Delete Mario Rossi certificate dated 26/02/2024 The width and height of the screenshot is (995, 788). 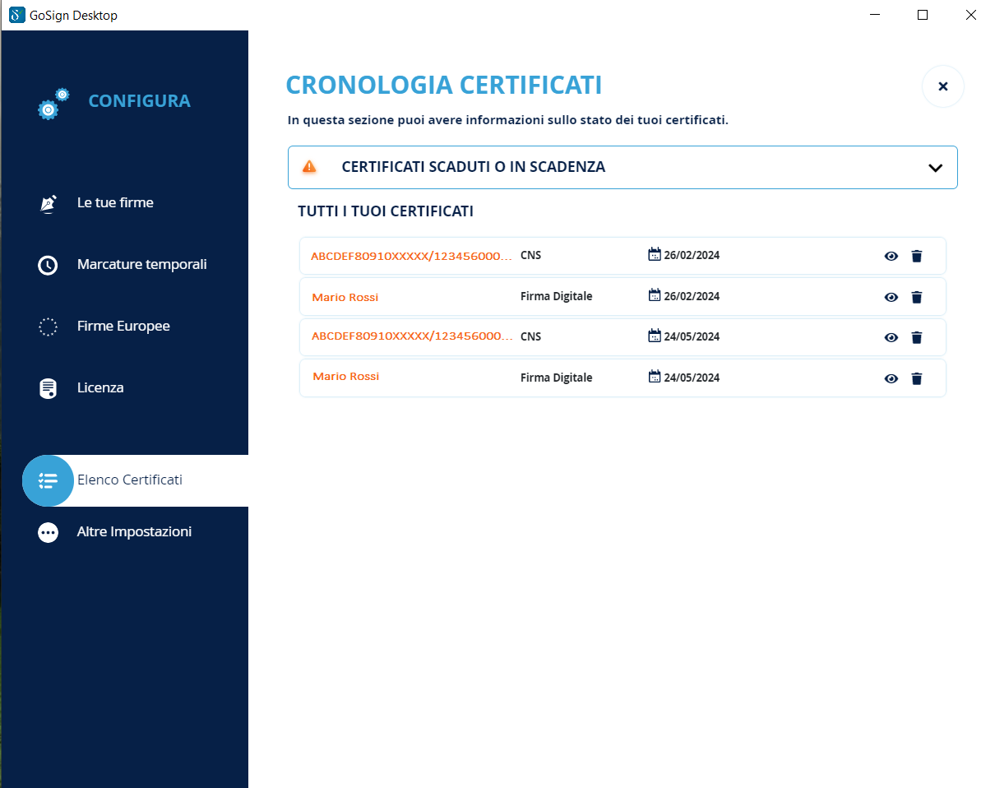point(917,297)
